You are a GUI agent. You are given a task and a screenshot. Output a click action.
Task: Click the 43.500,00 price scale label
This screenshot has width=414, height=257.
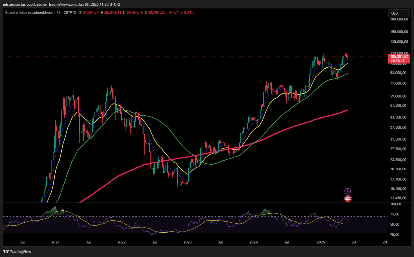(399, 117)
